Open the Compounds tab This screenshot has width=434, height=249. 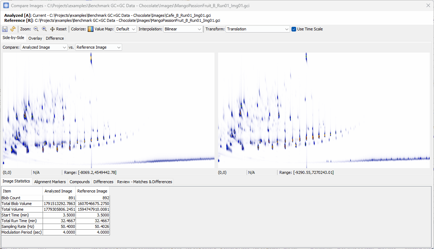pyautogui.click(x=79, y=182)
